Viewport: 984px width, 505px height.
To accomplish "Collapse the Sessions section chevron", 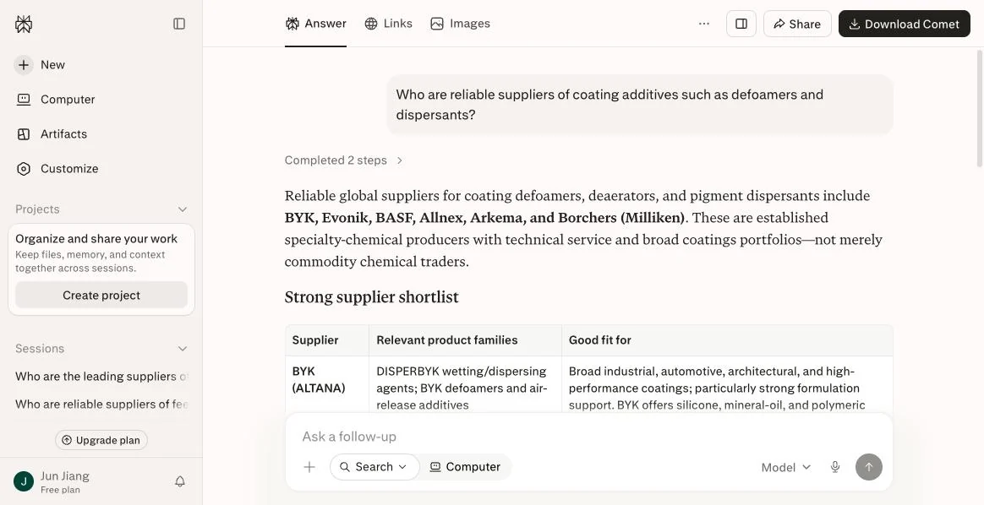I will (182, 349).
